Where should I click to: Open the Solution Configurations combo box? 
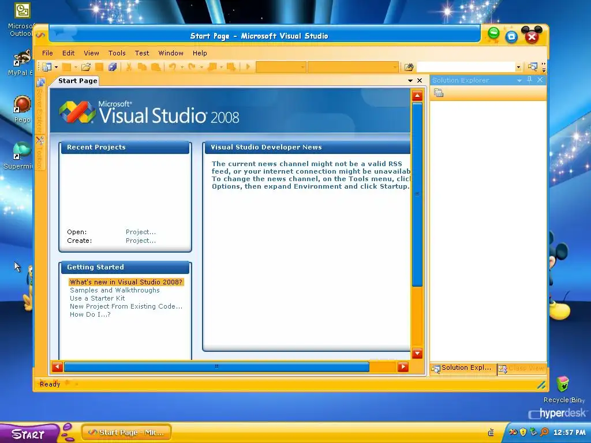[281, 67]
